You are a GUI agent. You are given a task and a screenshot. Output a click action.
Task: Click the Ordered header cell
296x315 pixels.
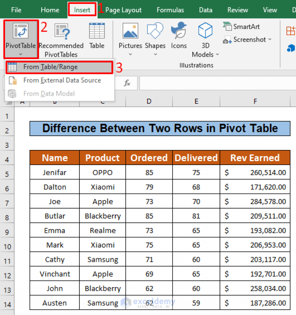coord(149,158)
